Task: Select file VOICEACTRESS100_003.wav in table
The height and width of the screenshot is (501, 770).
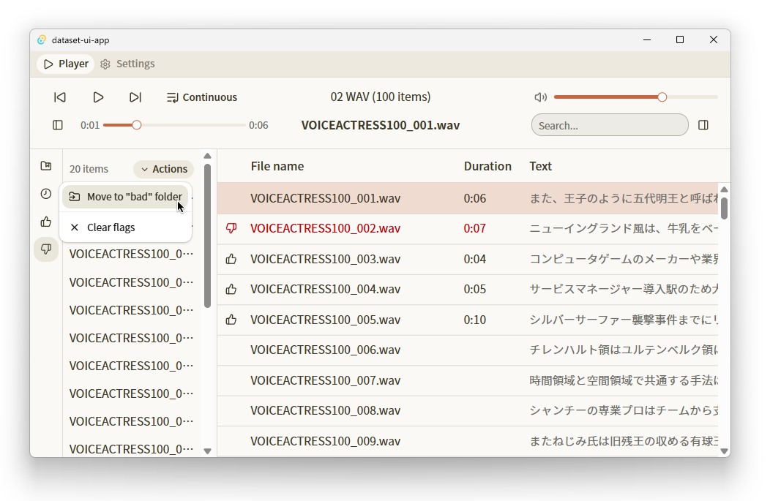Action: pos(325,259)
